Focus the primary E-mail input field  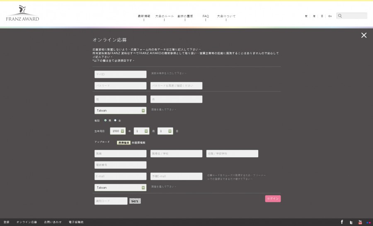(x=120, y=176)
